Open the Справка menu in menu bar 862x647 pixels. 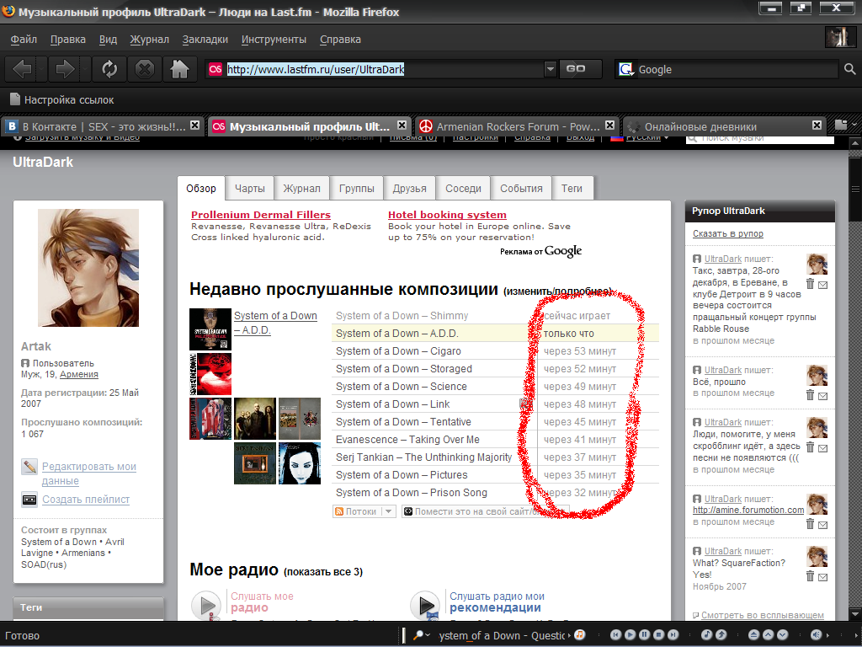(340, 40)
